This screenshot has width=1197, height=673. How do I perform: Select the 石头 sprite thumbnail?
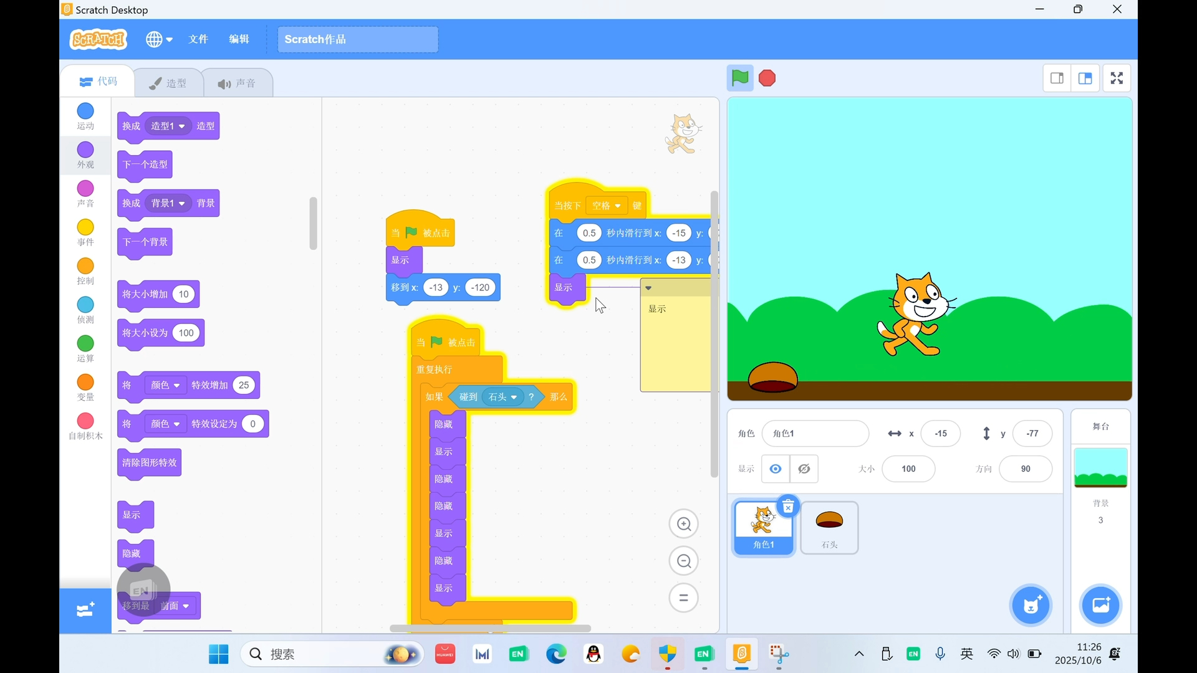click(829, 527)
